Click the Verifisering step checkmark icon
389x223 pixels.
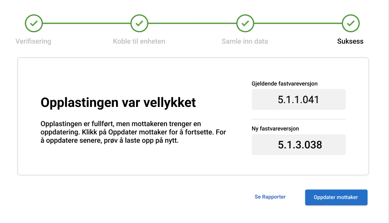click(34, 23)
